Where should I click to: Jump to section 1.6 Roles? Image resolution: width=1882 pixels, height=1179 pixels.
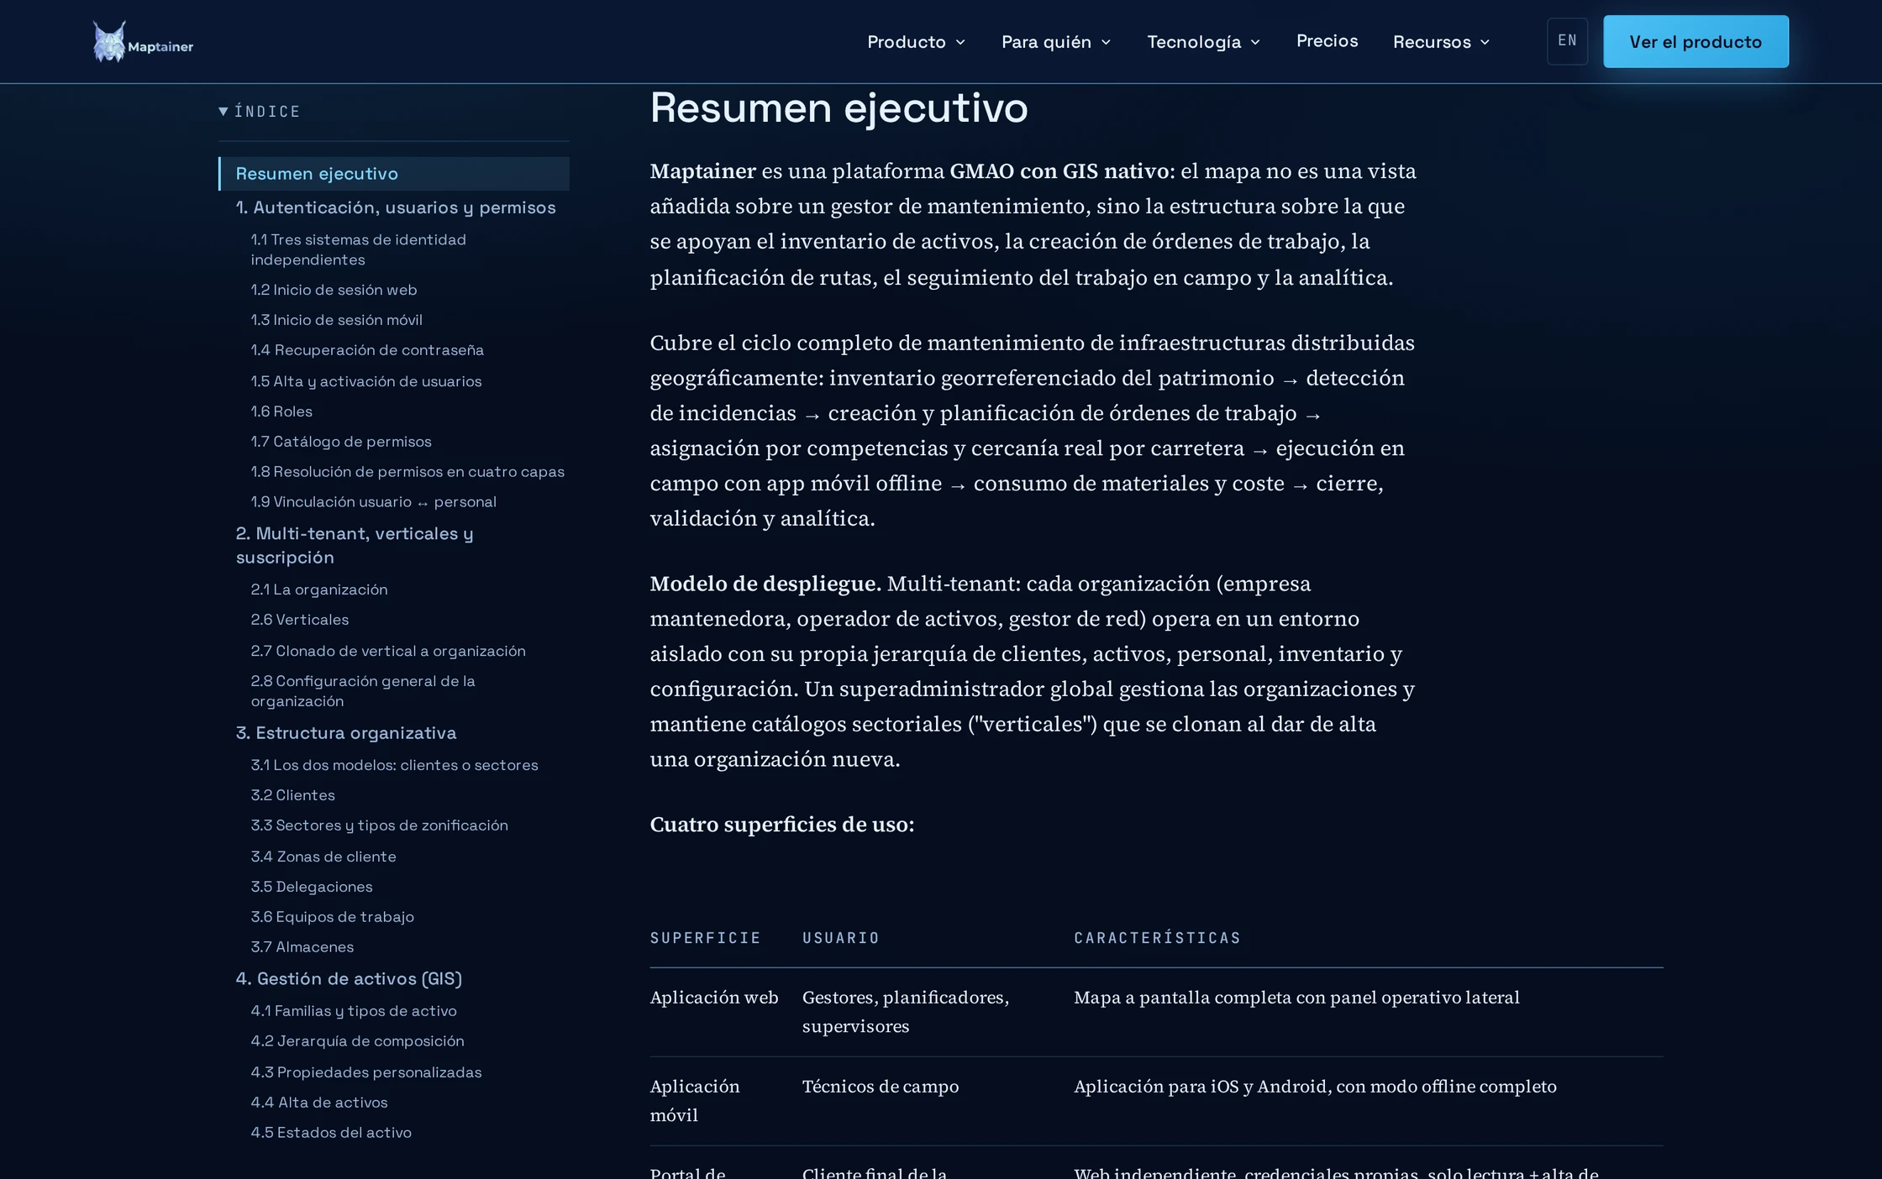click(281, 411)
